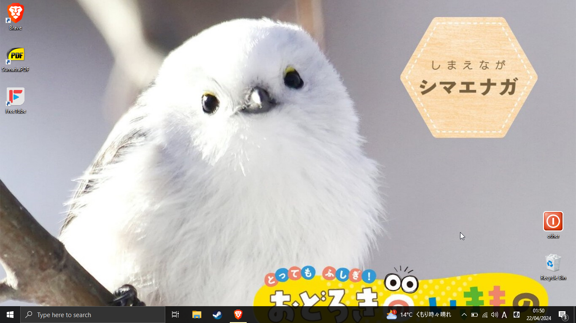Launch Steam from the taskbar

(x=217, y=315)
